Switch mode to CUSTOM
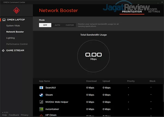This screenshot has width=164, height=117. point(70,25)
